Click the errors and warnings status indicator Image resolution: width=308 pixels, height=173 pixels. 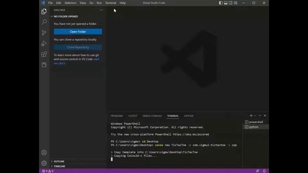(x=48, y=171)
